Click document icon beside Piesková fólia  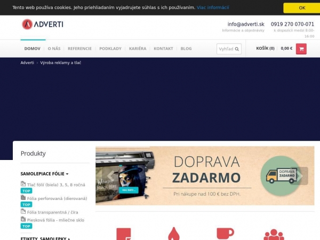(x=23, y=219)
